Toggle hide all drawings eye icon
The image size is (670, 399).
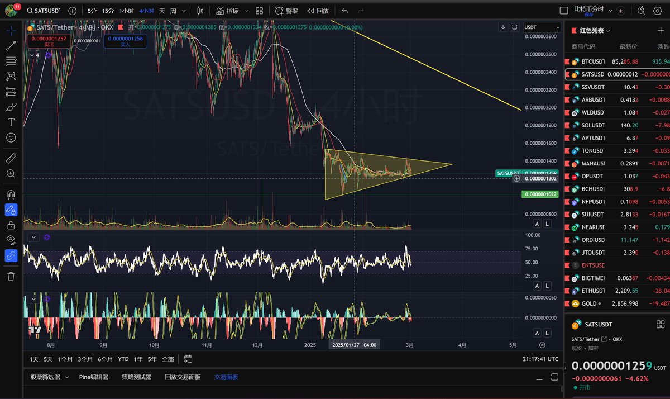tap(11, 240)
